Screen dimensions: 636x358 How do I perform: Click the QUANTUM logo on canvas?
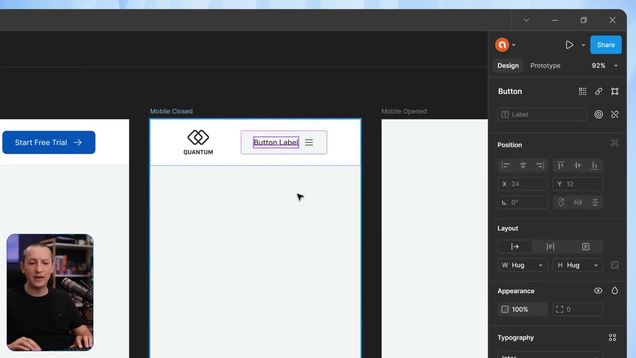click(x=198, y=142)
